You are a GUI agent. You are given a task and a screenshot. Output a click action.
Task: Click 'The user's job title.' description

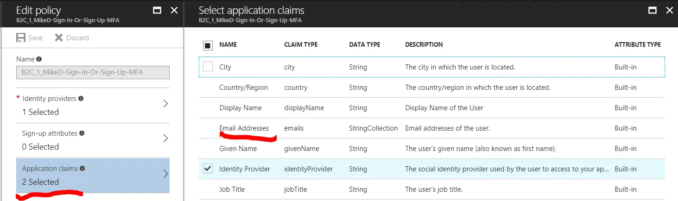(x=434, y=189)
